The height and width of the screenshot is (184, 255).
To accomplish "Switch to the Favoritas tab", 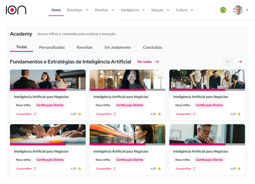I will point(85,47).
